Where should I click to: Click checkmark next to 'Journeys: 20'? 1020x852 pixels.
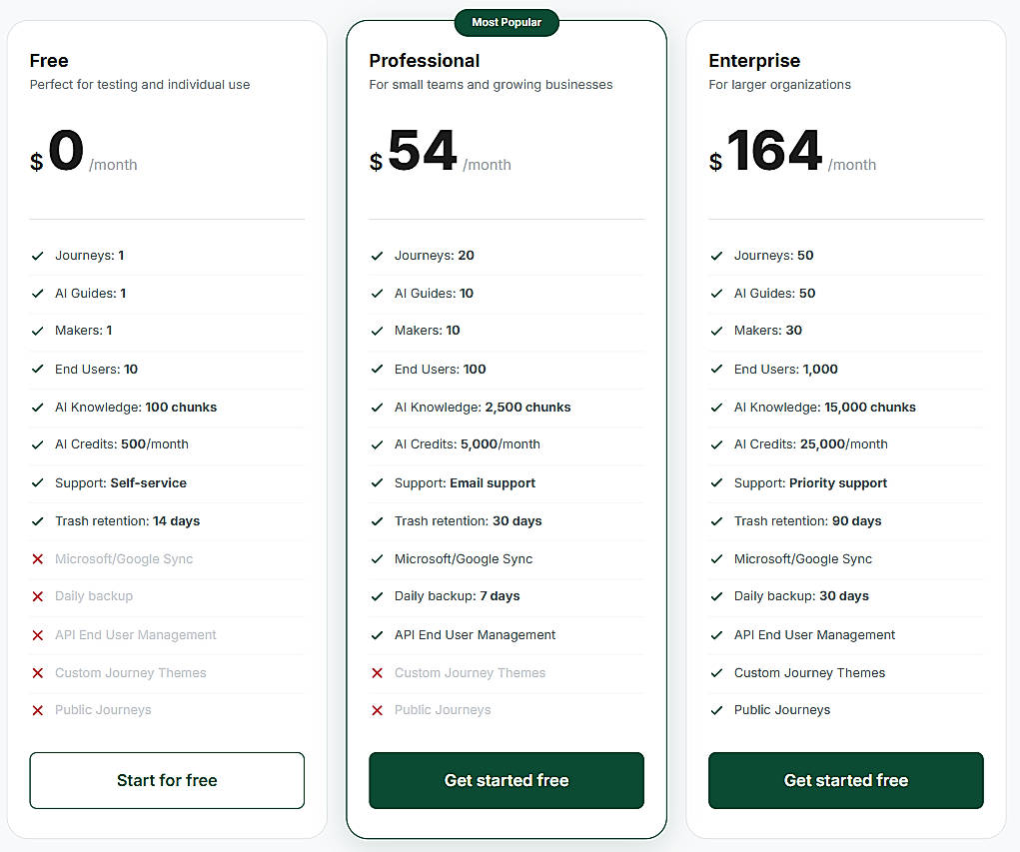tap(378, 256)
